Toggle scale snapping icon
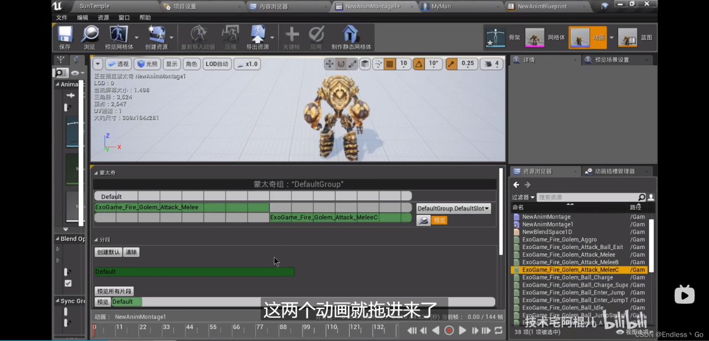The image size is (709, 341). pos(452,64)
